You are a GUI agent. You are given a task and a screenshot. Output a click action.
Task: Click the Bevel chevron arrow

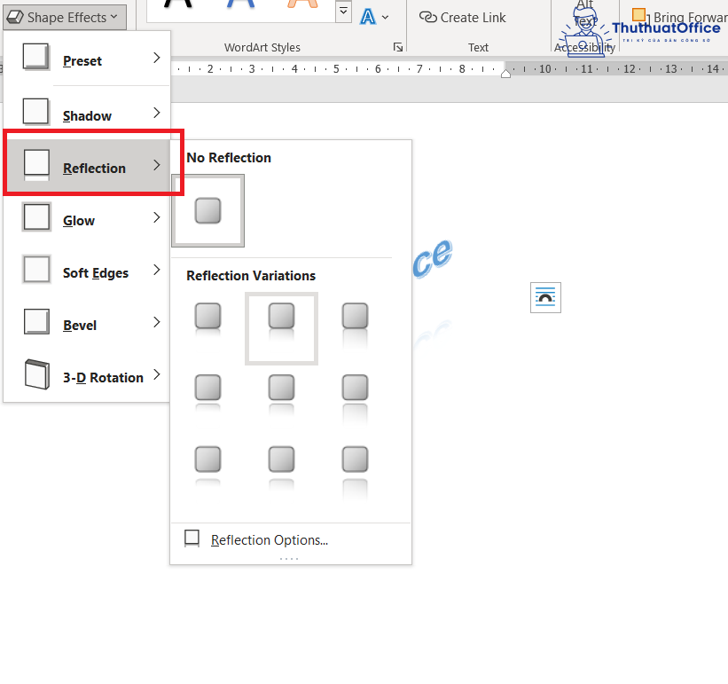[x=156, y=322]
